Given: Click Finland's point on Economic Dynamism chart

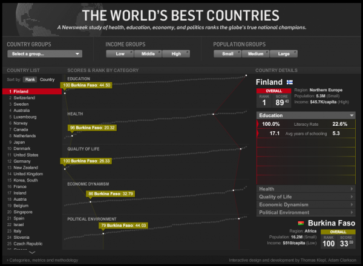Looking at the screenshot, I should pyautogui.click(x=234, y=190).
